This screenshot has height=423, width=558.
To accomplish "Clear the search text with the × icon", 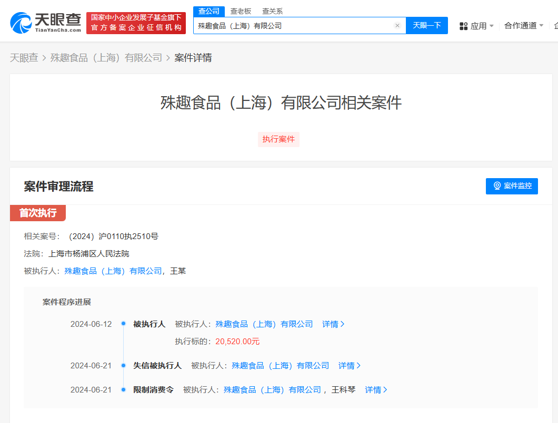I will pos(397,25).
